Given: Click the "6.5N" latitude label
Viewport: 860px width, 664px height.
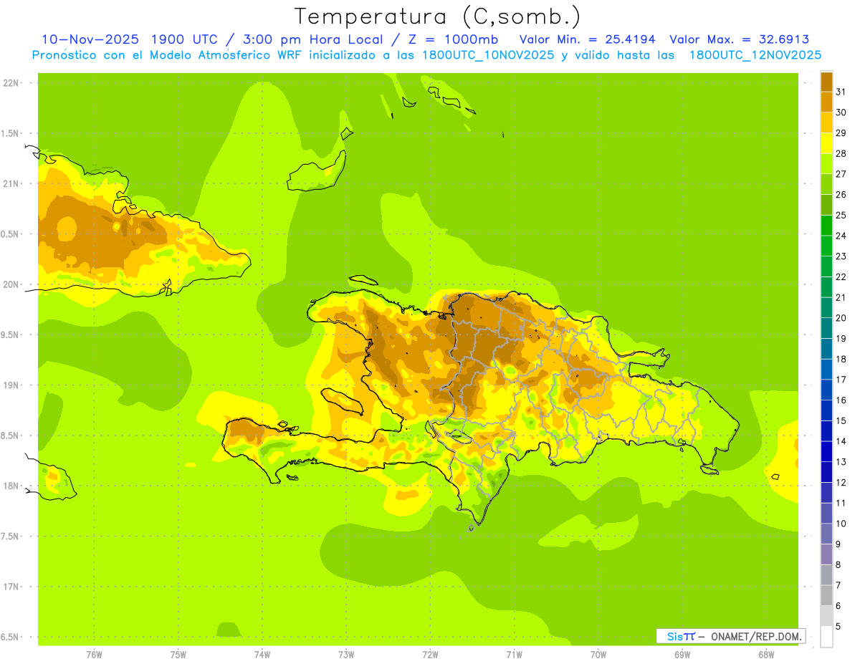Looking at the screenshot, I should click(11, 637).
